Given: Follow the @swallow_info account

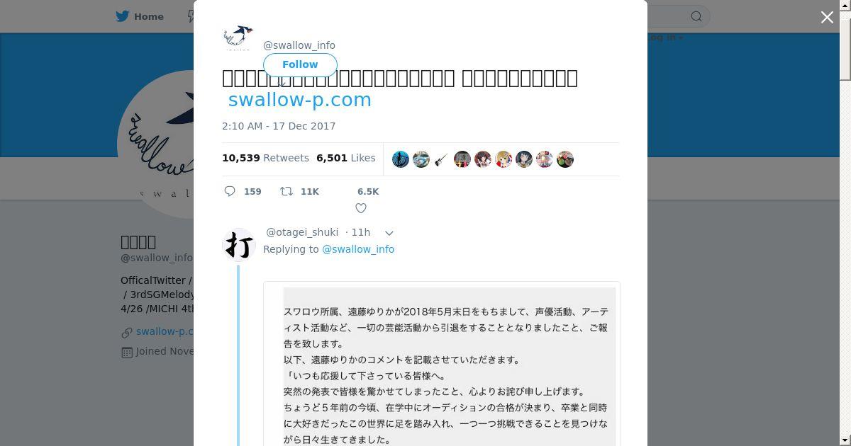Looking at the screenshot, I should [x=300, y=64].
